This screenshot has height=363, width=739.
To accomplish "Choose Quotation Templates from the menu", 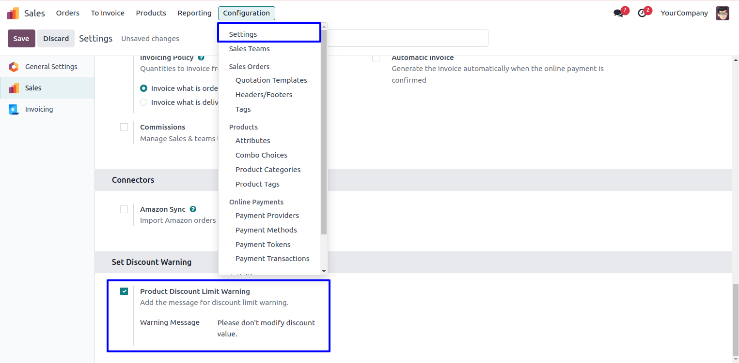I will tap(271, 80).
